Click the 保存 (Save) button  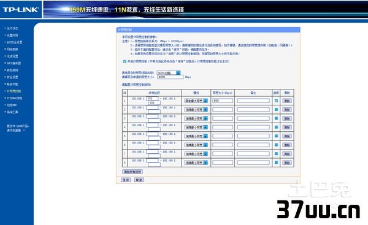coord(126,180)
